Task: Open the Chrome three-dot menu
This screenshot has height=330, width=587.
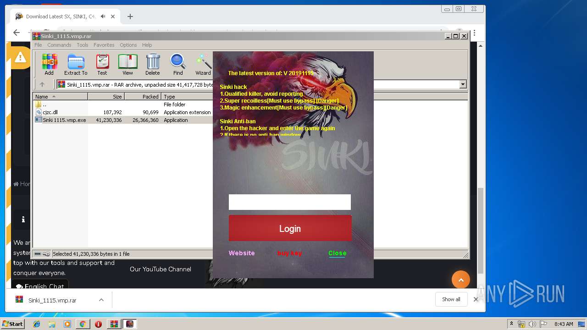Action: click(474, 33)
